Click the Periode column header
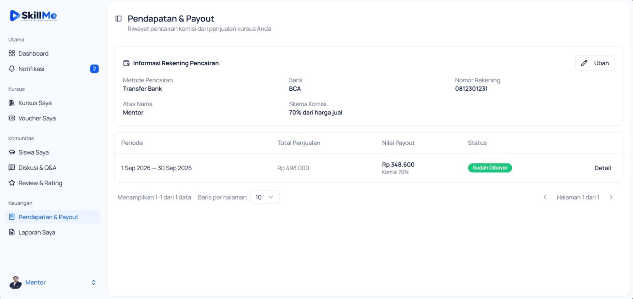 click(132, 143)
